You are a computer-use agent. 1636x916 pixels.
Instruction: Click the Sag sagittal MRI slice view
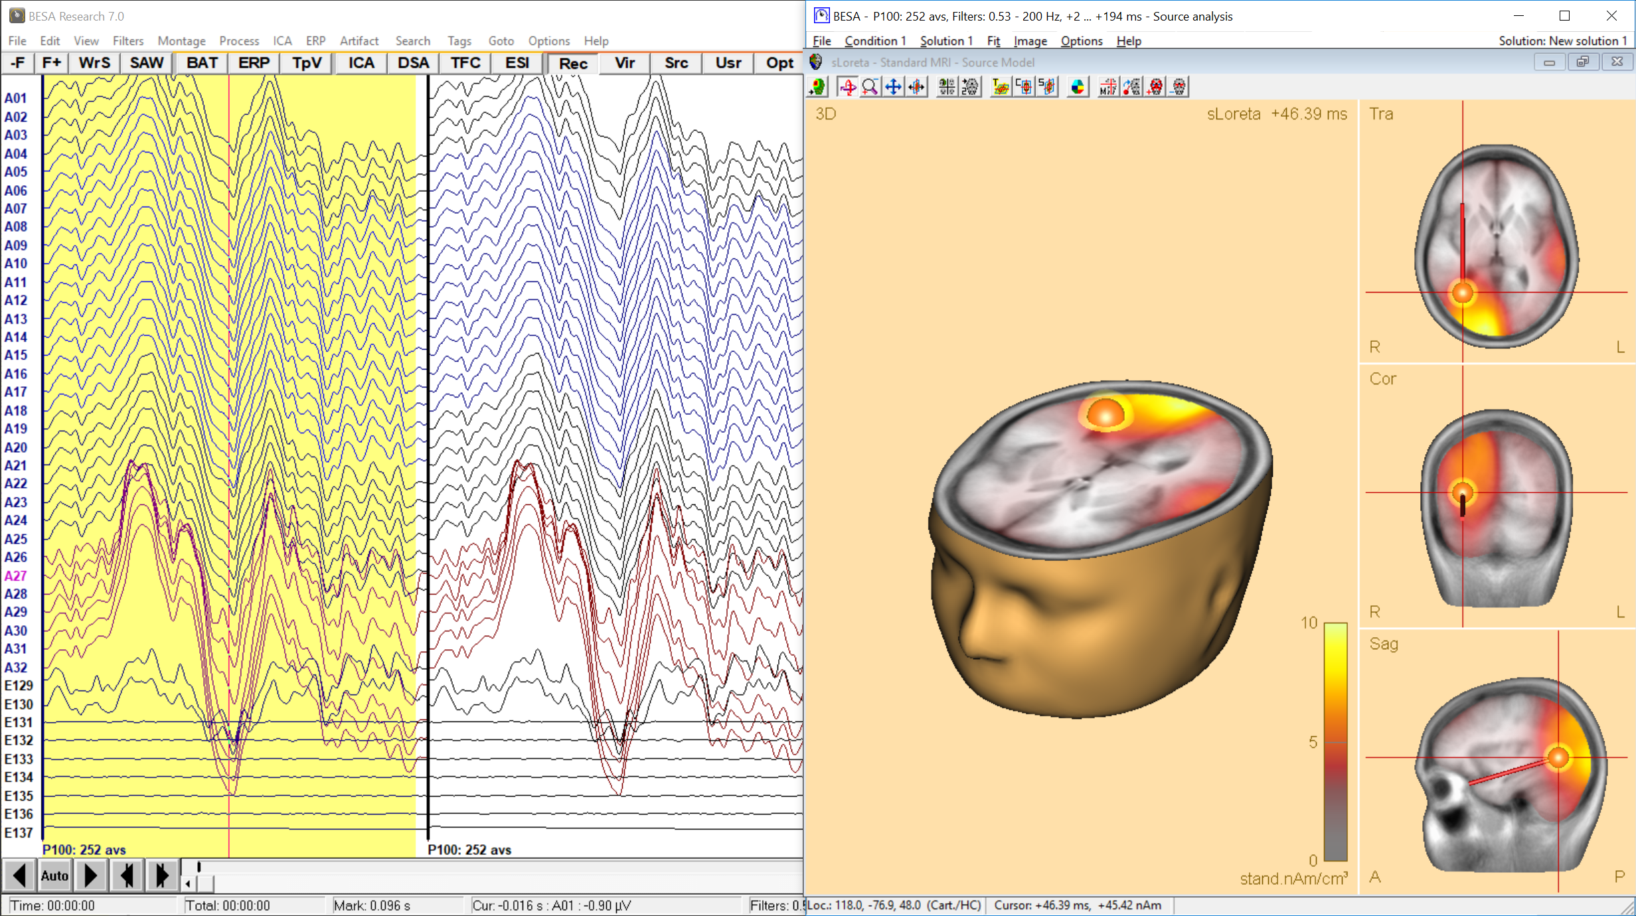coord(1497,762)
